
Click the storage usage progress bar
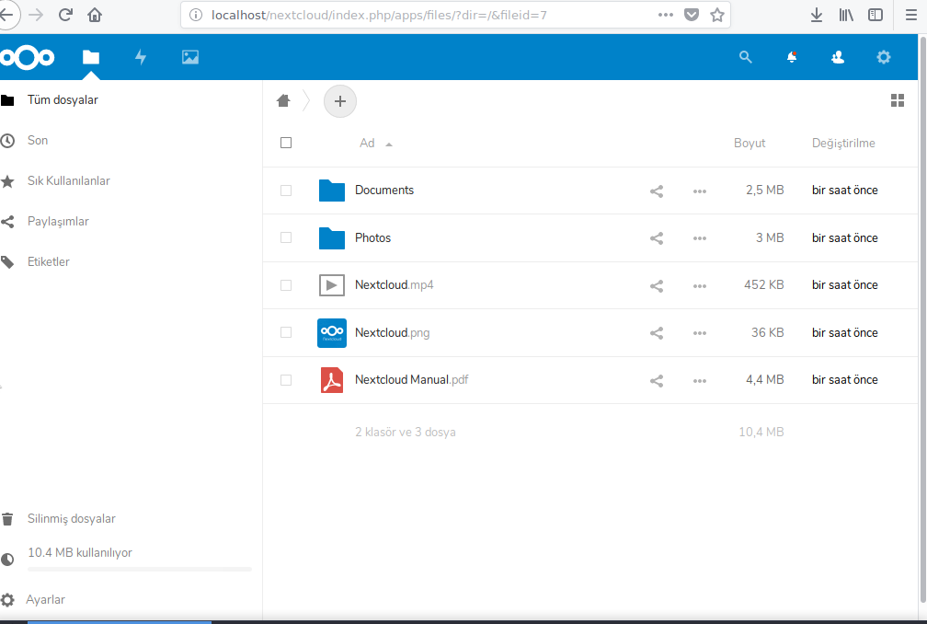pyautogui.click(x=139, y=570)
